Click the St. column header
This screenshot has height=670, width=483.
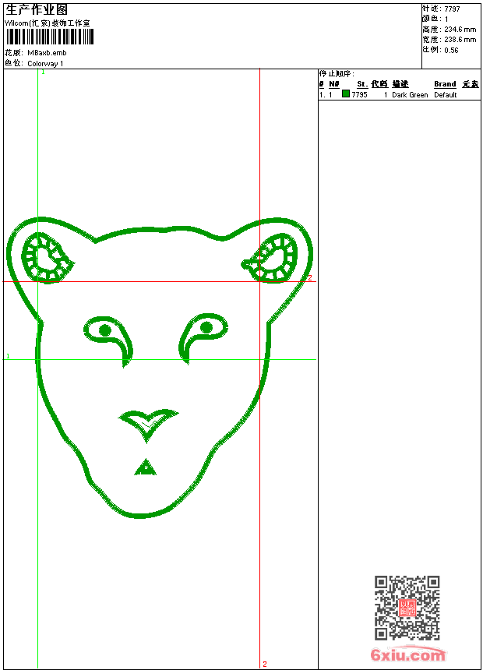[361, 84]
